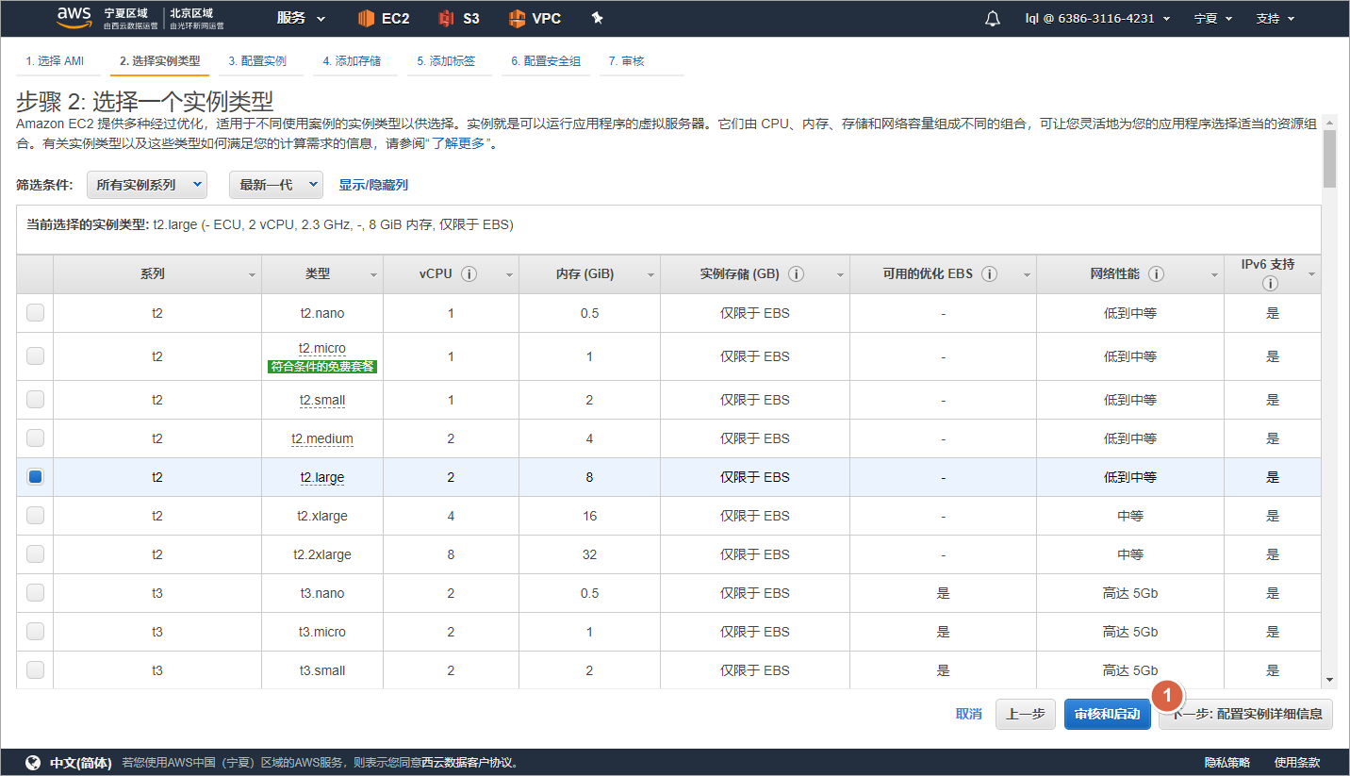
Task: Open the 支持 support dropdown
Action: [x=1275, y=18]
